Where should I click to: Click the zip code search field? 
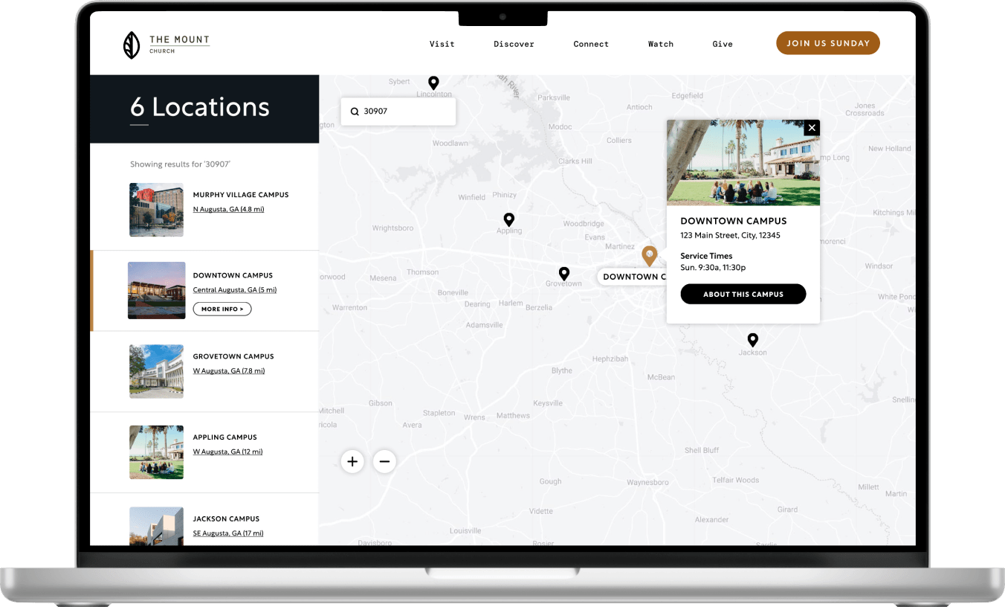(398, 112)
